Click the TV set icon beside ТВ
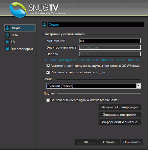The image size is (148, 150). tap(7, 42)
